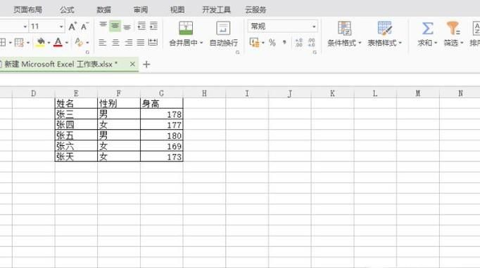Switch to the 视图 ribbon tab
The width and height of the screenshot is (480, 268).
(177, 10)
